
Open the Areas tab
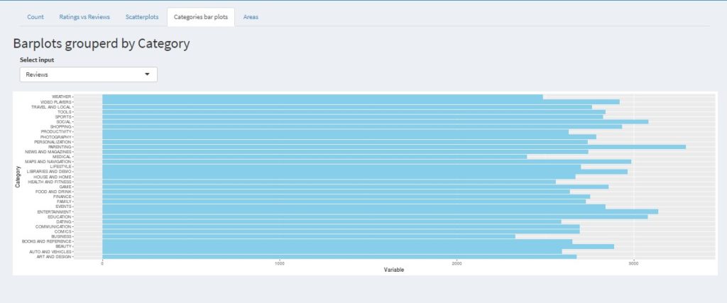point(251,16)
